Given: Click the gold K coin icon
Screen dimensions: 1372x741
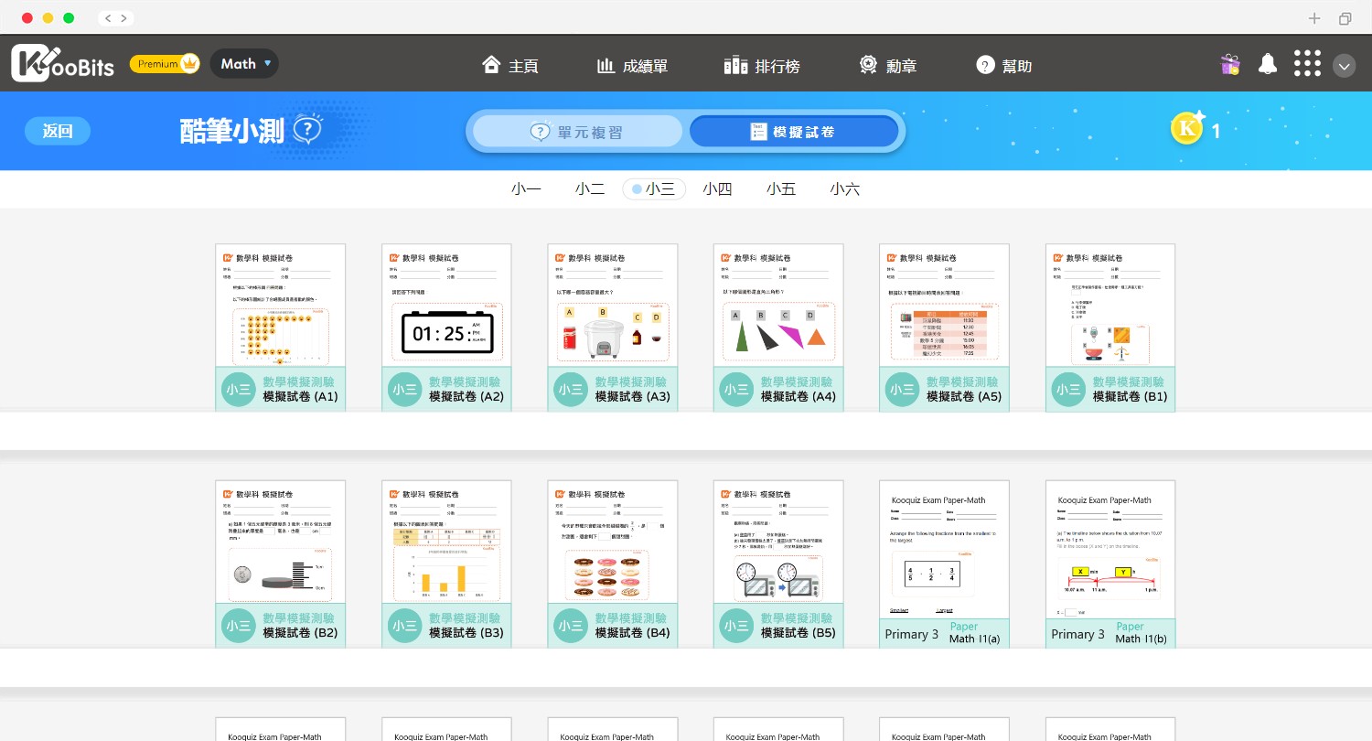Looking at the screenshot, I should point(1187,130).
